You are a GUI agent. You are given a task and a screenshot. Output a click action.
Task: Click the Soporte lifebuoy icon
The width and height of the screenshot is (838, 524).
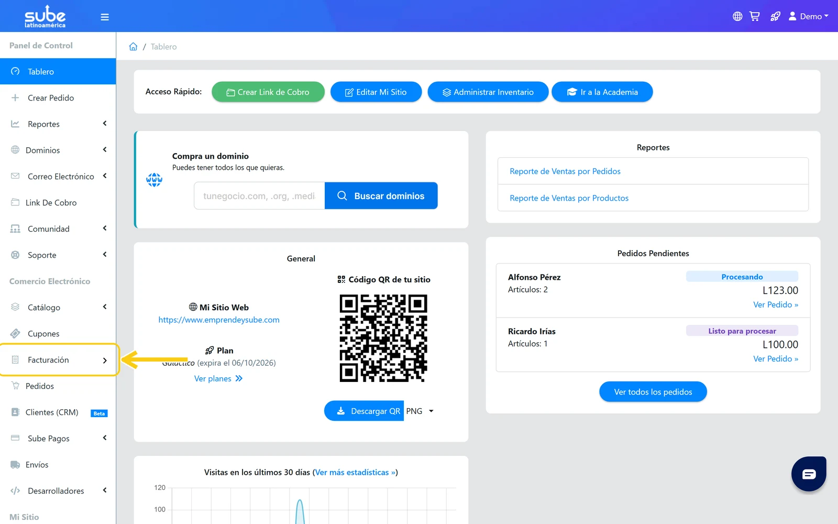[x=15, y=255]
